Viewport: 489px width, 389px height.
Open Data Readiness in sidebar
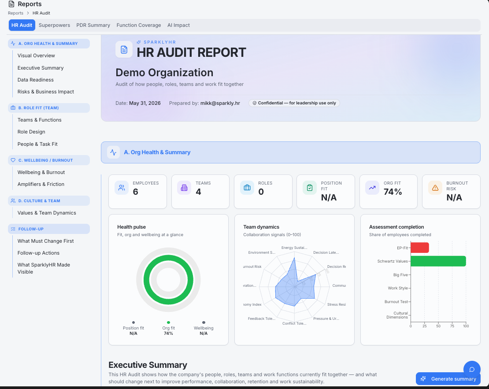36,80
